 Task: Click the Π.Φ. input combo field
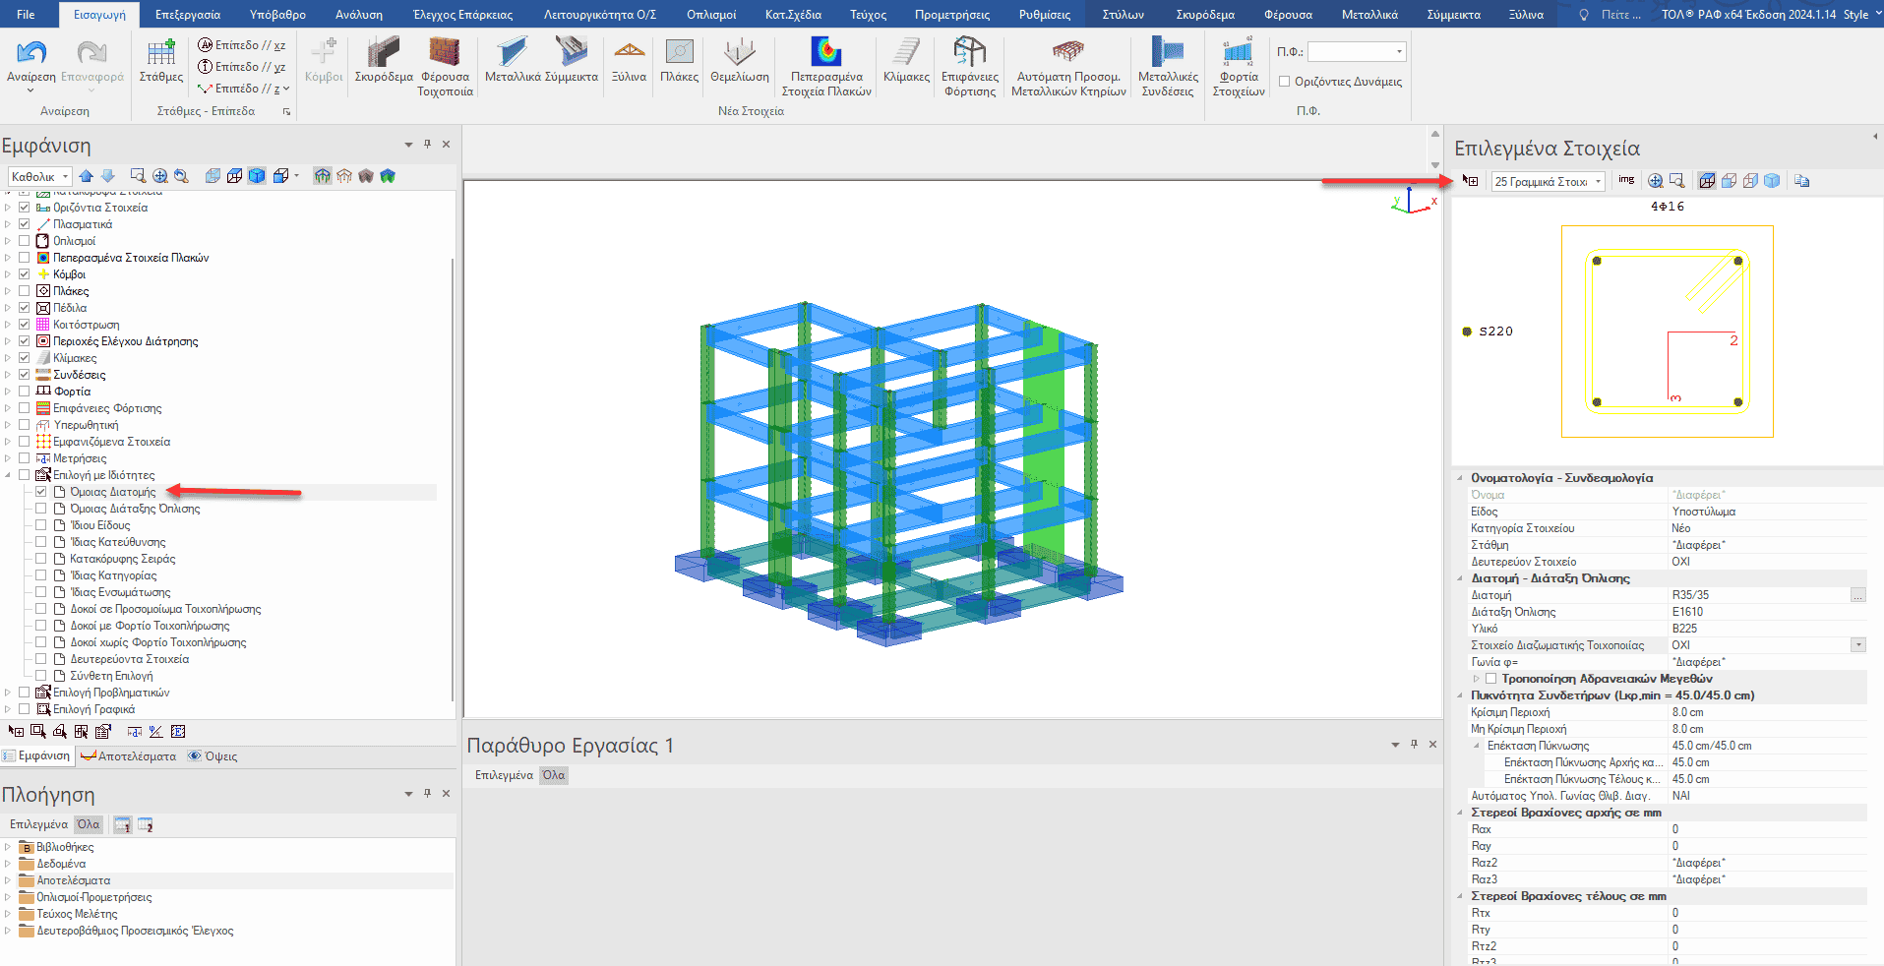coord(1356,51)
